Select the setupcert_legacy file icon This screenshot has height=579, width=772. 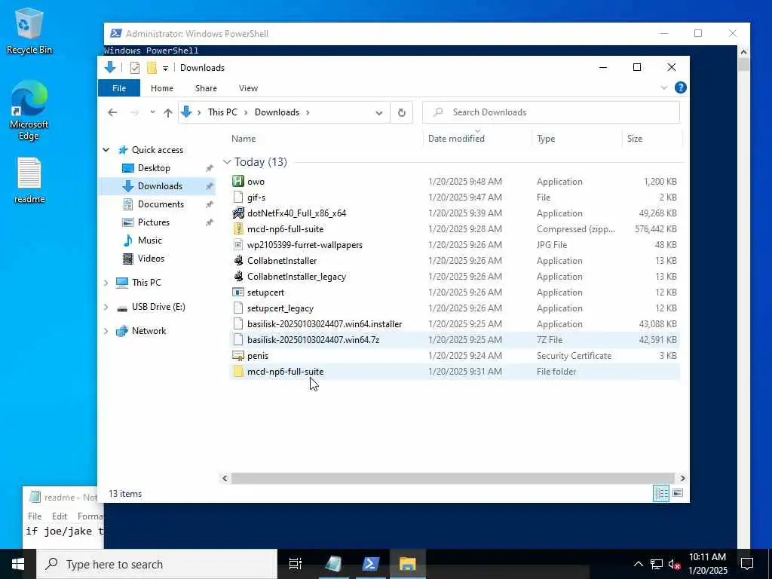point(238,308)
